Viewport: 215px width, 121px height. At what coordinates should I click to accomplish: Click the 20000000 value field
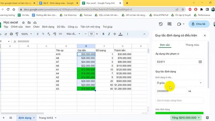171,91
